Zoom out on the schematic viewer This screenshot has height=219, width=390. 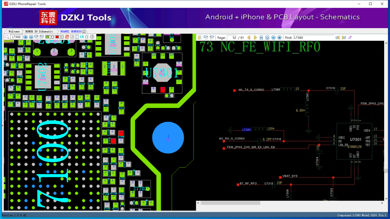[x=273, y=37]
